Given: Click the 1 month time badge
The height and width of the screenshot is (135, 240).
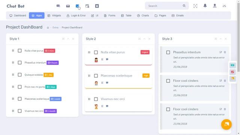Looking at the screenshot, I should (50, 111).
